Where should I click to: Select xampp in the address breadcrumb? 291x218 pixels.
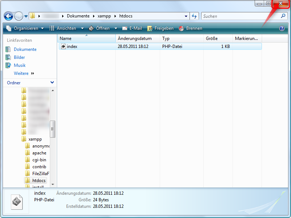click(104, 16)
